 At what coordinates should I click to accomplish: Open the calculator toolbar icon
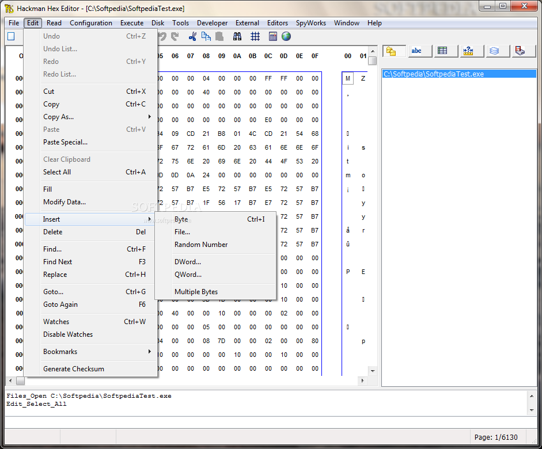point(273,36)
